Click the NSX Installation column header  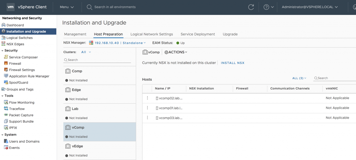click(201, 88)
